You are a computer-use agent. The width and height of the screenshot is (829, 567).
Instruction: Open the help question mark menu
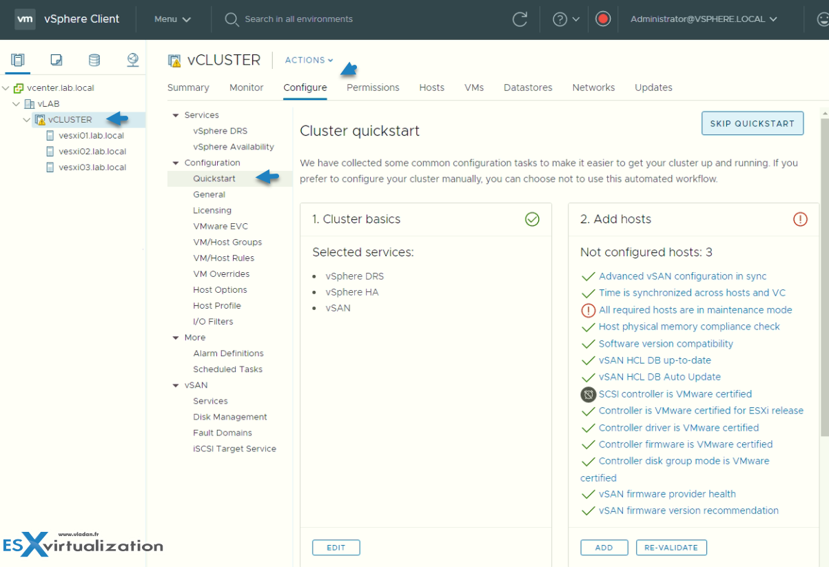566,19
